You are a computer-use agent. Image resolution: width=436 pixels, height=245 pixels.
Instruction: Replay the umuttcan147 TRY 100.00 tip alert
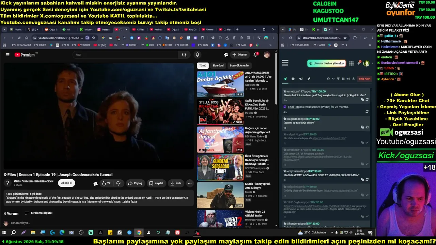367,100
